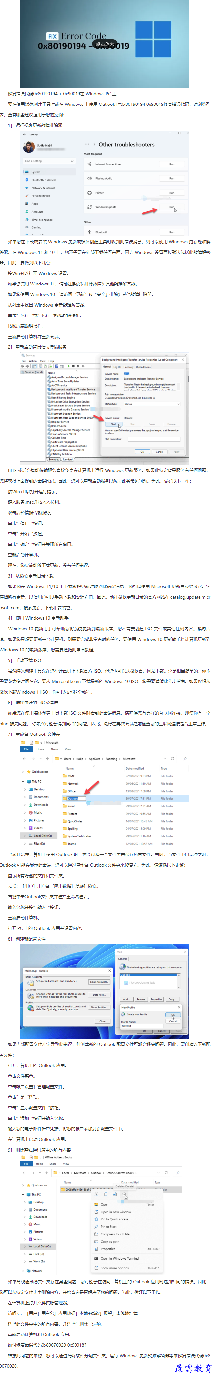Open the Startup type dropdown showing Manual
Image resolution: width=215 pixels, height=1379 pixels.
point(152,404)
